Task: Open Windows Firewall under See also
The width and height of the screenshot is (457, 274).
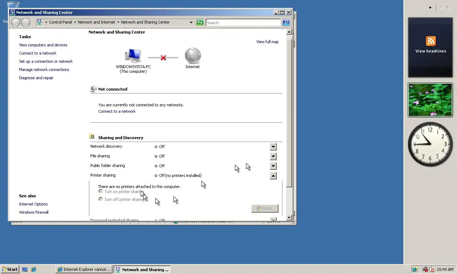Action: pyautogui.click(x=34, y=212)
